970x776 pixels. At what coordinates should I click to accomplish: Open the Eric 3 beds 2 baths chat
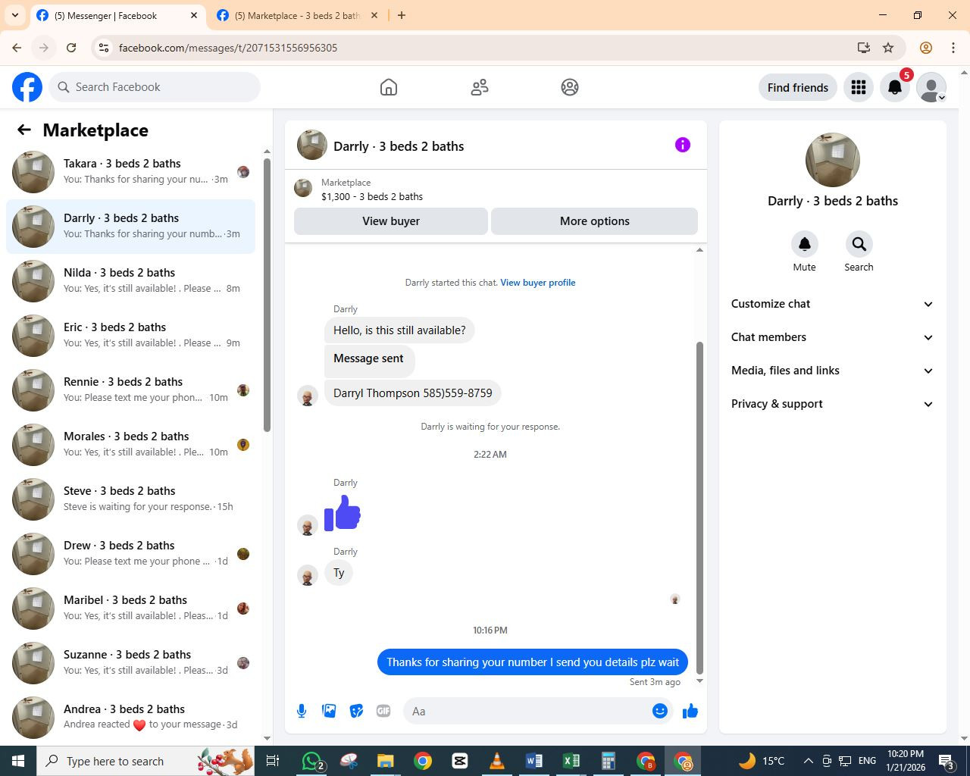coord(130,336)
